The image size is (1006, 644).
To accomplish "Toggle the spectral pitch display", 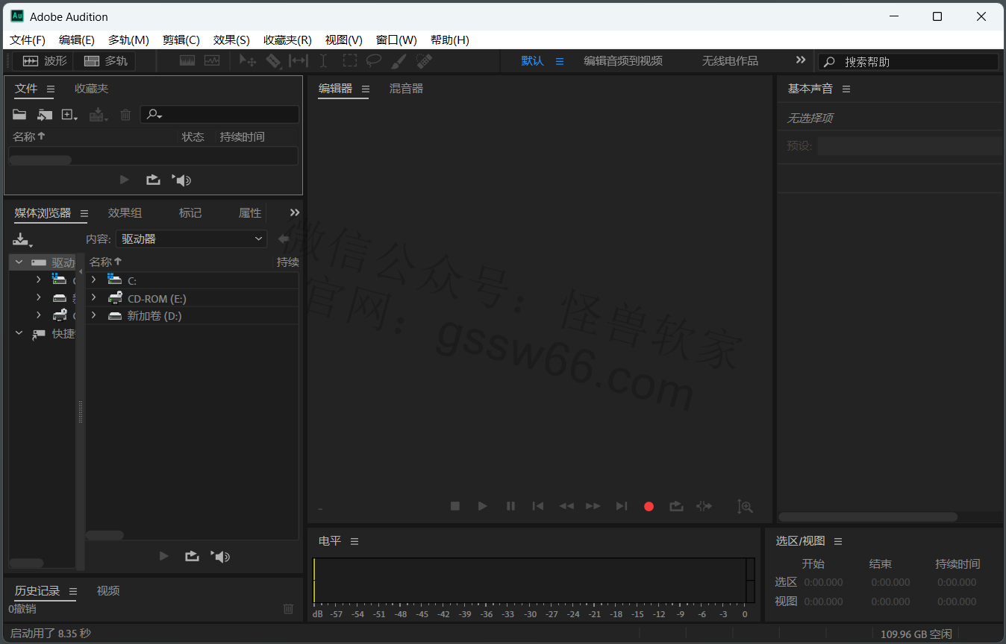I will [212, 61].
